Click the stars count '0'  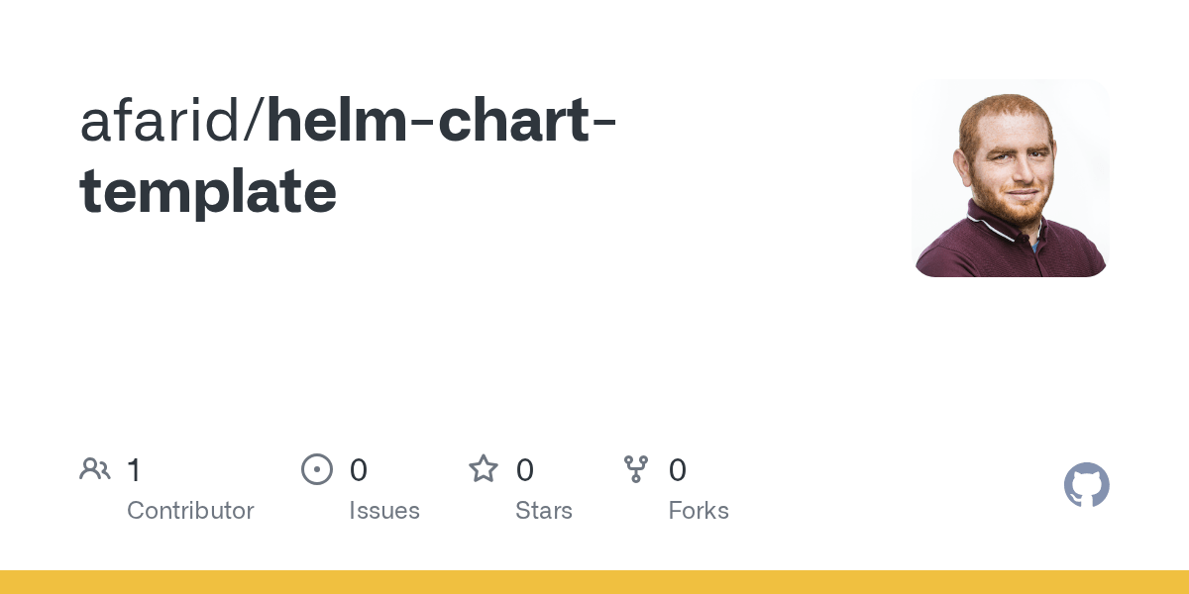pos(524,470)
